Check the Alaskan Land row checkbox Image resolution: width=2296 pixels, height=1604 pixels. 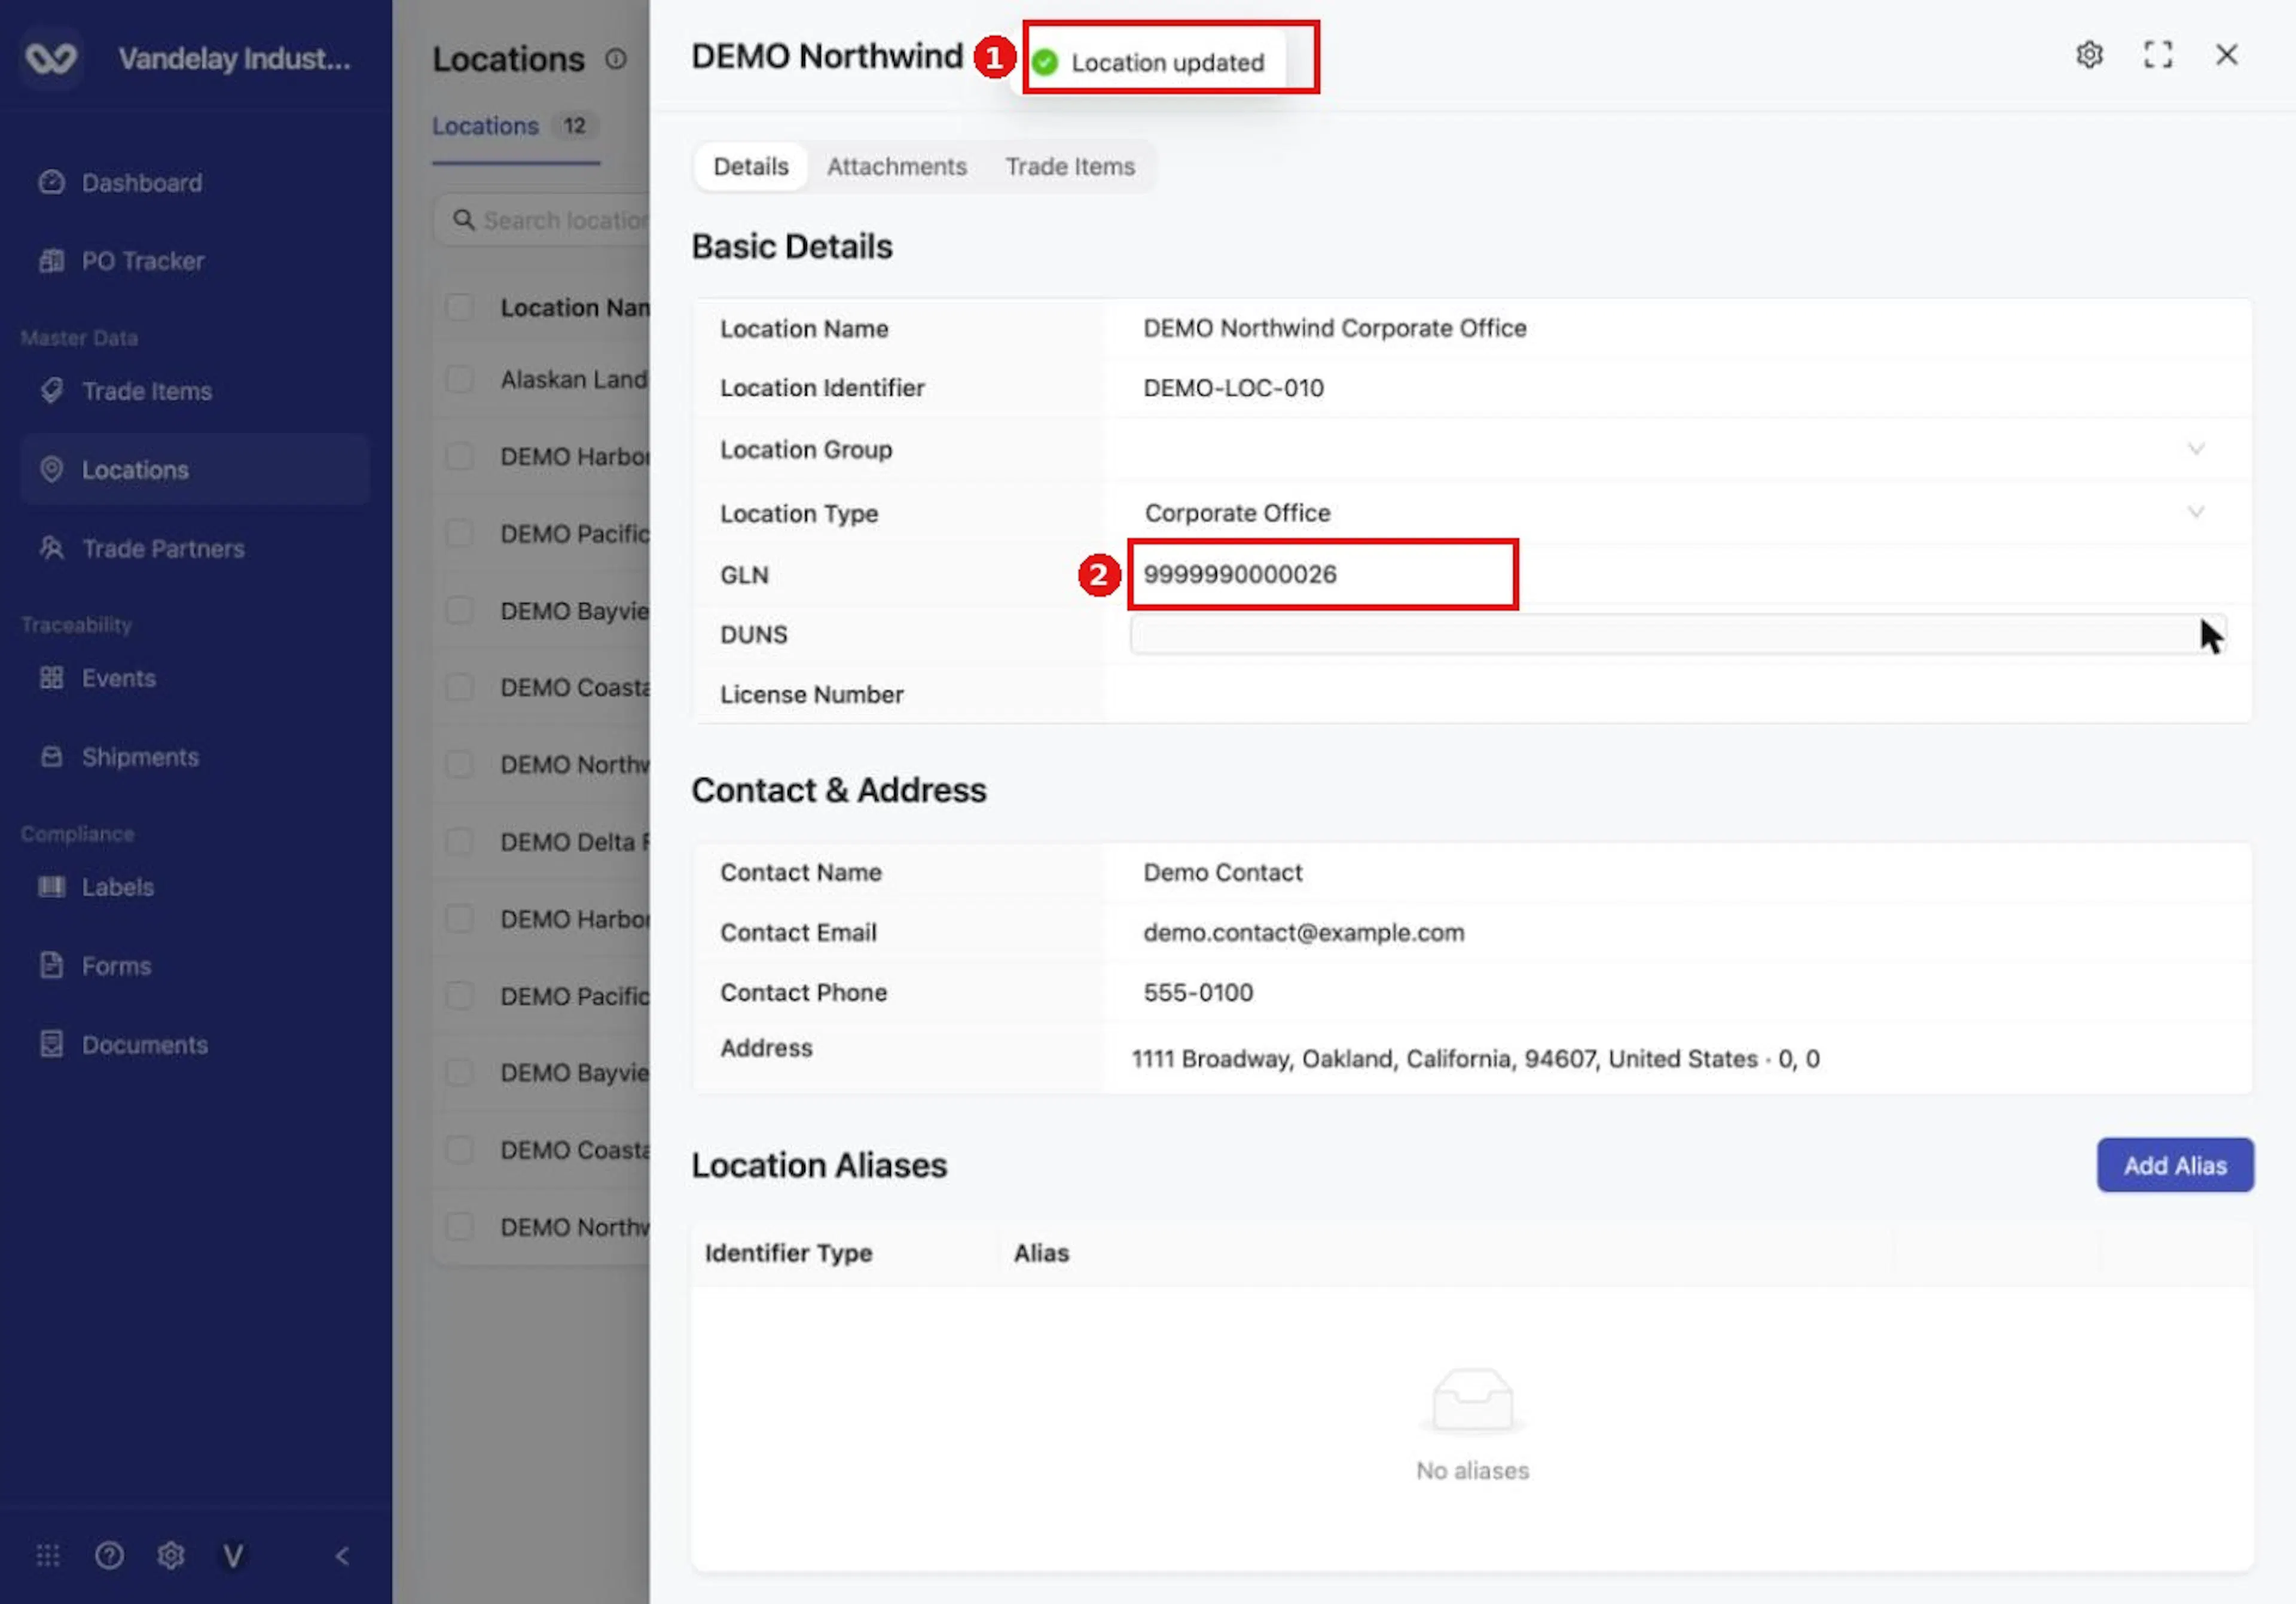[x=459, y=379]
